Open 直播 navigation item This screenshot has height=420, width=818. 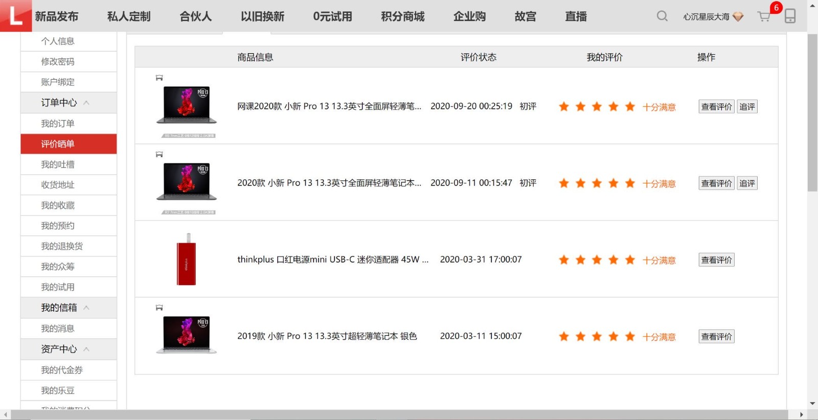coord(576,16)
